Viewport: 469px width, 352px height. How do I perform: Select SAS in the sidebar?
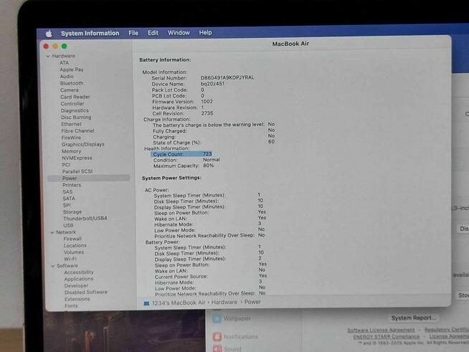67,191
